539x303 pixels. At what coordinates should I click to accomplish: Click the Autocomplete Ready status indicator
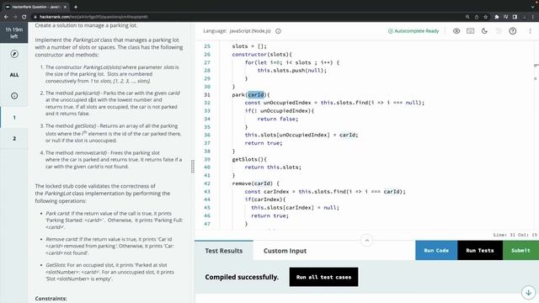tap(414, 31)
